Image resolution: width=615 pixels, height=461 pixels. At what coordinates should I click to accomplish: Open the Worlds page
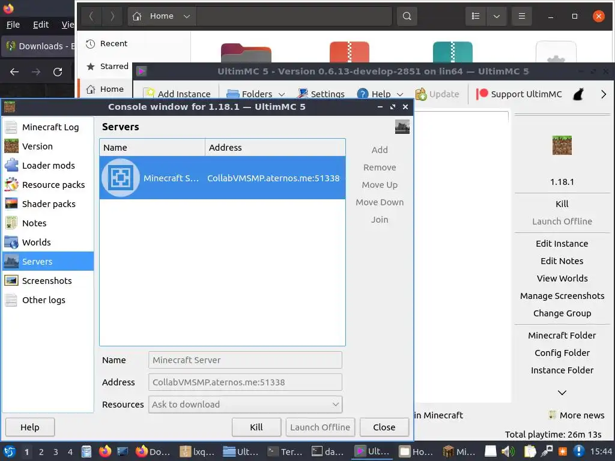48,243
